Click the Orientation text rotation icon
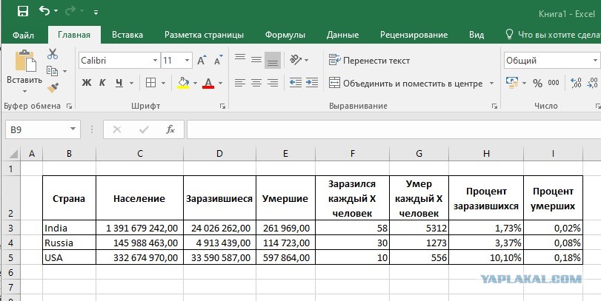 296,60
